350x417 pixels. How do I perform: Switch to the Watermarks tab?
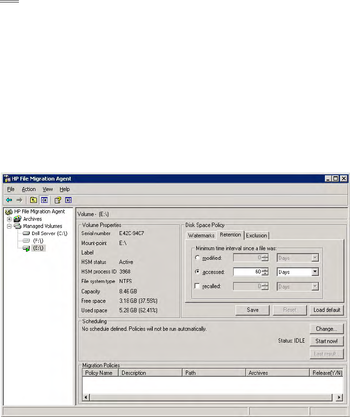(201, 236)
